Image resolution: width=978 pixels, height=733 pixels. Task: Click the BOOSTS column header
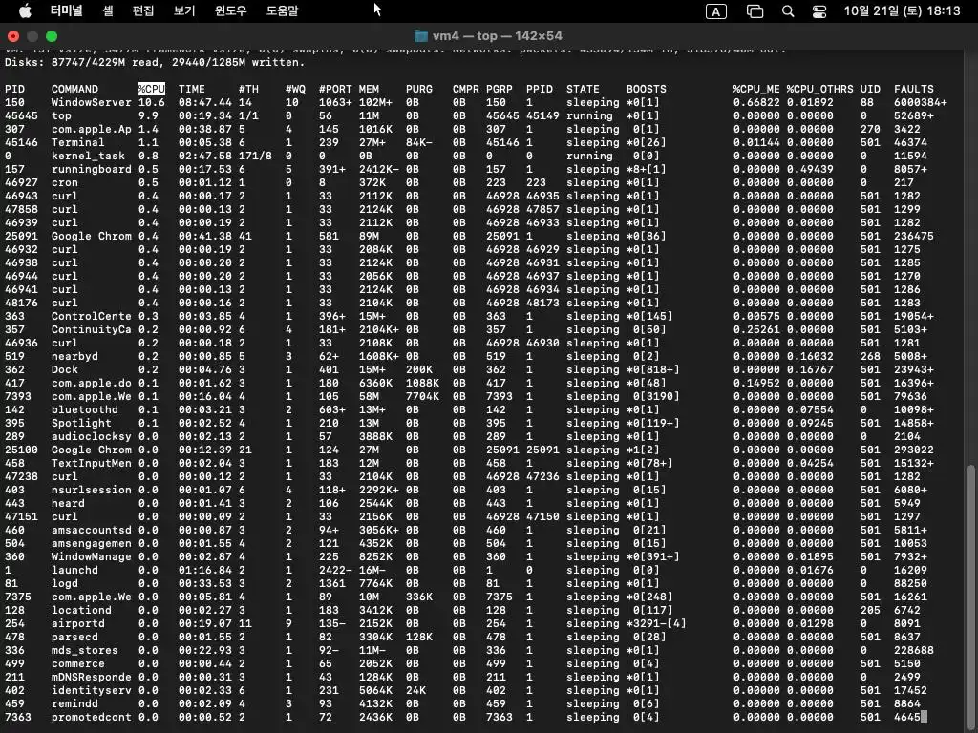[x=647, y=89]
